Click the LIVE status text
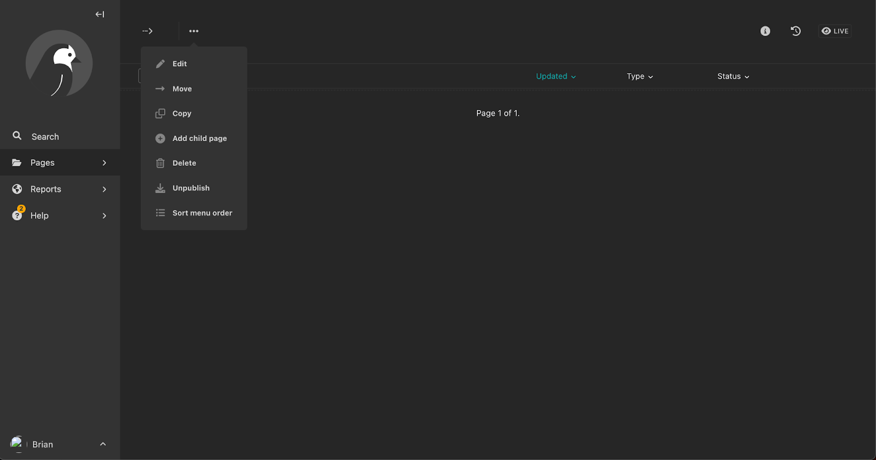This screenshot has height=460, width=876. (841, 31)
